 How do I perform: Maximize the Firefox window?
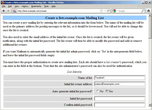coord(146,2)
